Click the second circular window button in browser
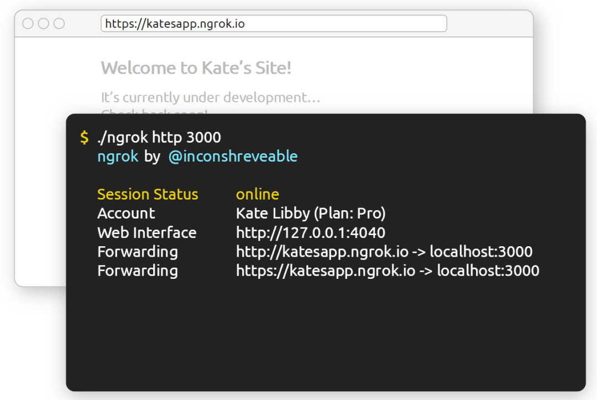This screenshot has width=597, height=400. (44, 24)
